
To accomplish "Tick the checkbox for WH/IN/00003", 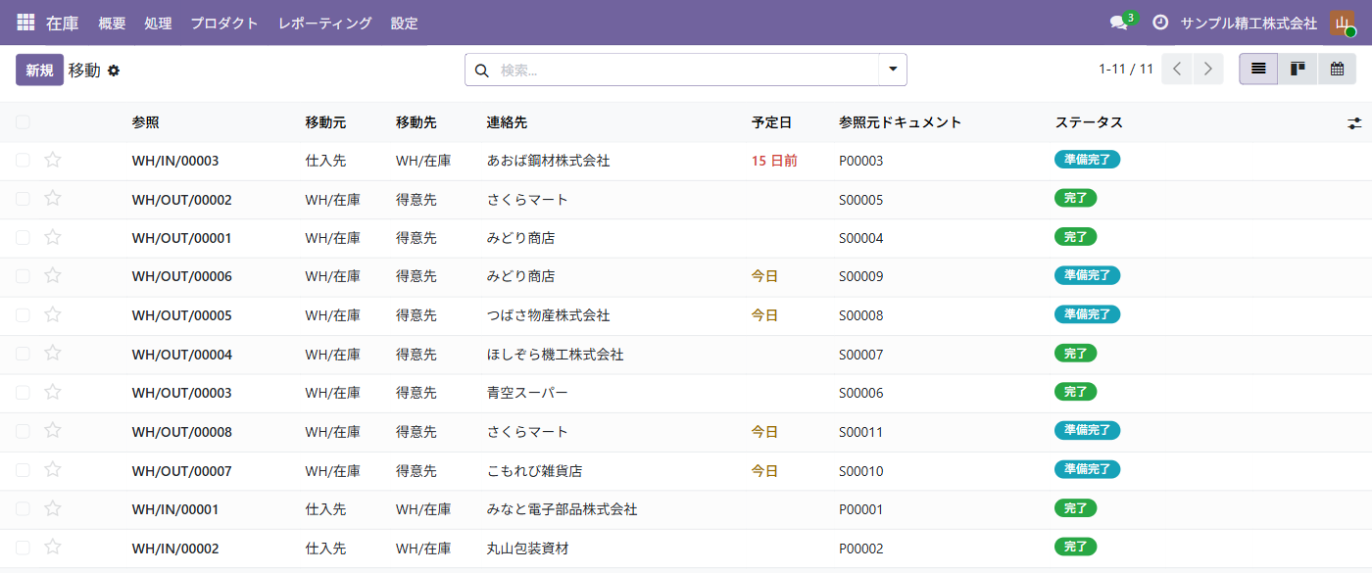I will pos(23,160).
